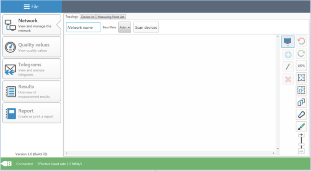
Task: Click the zoom slider plus button
Action: (301, 135)
